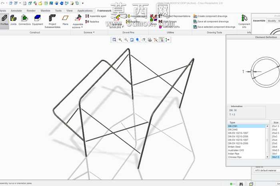280x186 pixels.
Task: Switch to the Applications ribbon tab
Action: (85, 11)
